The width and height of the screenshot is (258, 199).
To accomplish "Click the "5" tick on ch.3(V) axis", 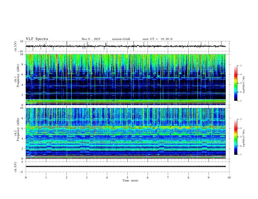I will (x=23, y=162).
